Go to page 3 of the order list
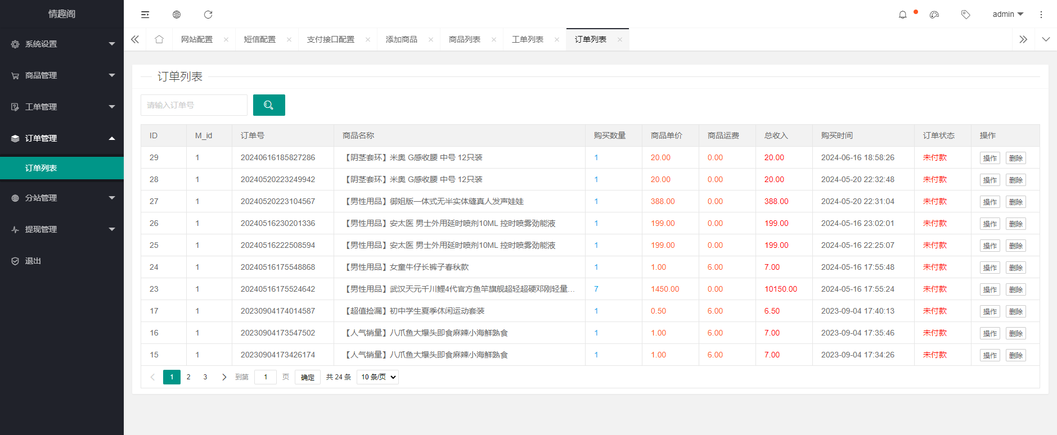The height and width of the screenshot is (435, 1057). [205, 377]
